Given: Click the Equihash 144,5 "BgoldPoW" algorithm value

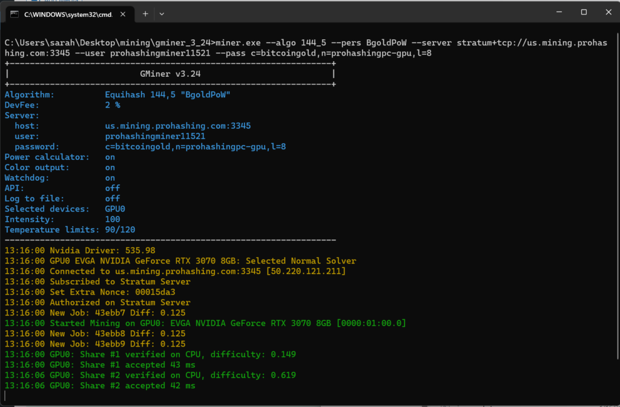Looking at the screenshot, I should click(x=168, y=95).
